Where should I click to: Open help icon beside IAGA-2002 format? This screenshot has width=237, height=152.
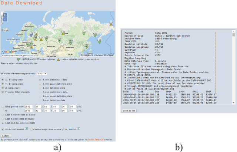tap(27, 129)
